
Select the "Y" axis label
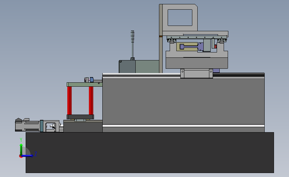click(21, 140)
